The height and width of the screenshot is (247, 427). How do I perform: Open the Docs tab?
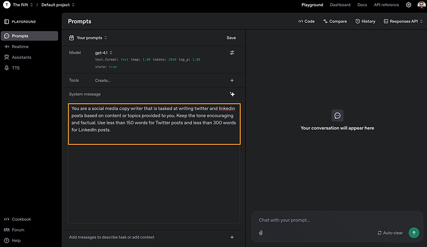pyautogui.click(x=362, y=4)
